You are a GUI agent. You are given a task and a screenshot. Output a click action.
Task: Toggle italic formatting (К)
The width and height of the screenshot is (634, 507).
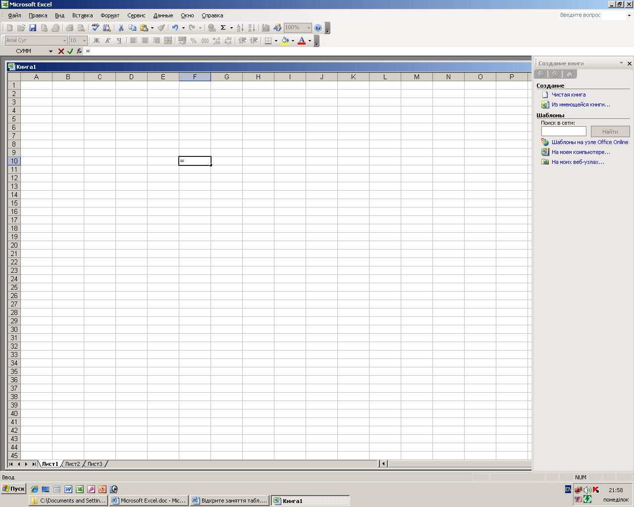click(x=107, y=41)
